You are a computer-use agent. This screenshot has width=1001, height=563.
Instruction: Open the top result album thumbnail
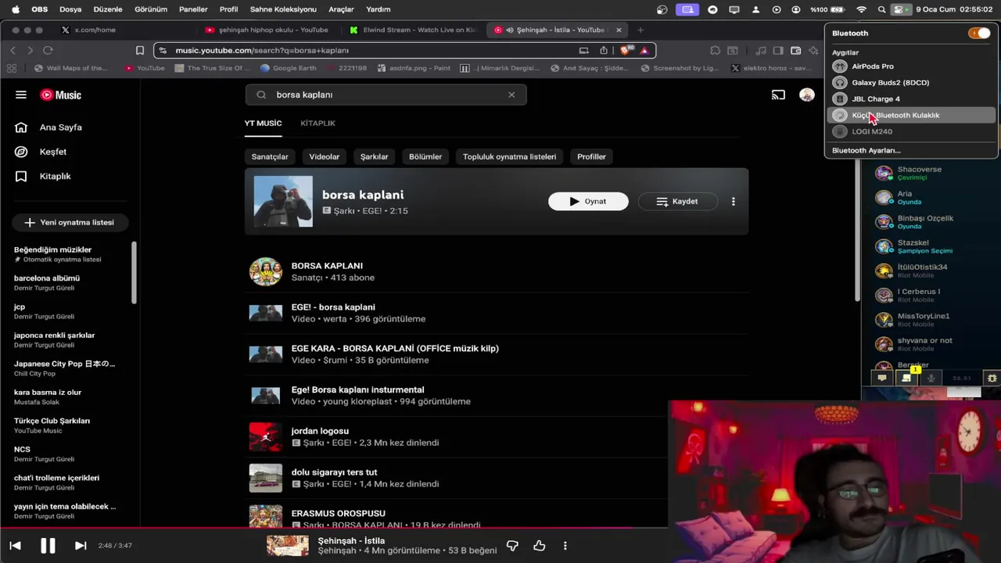click(x=283, y=202)
